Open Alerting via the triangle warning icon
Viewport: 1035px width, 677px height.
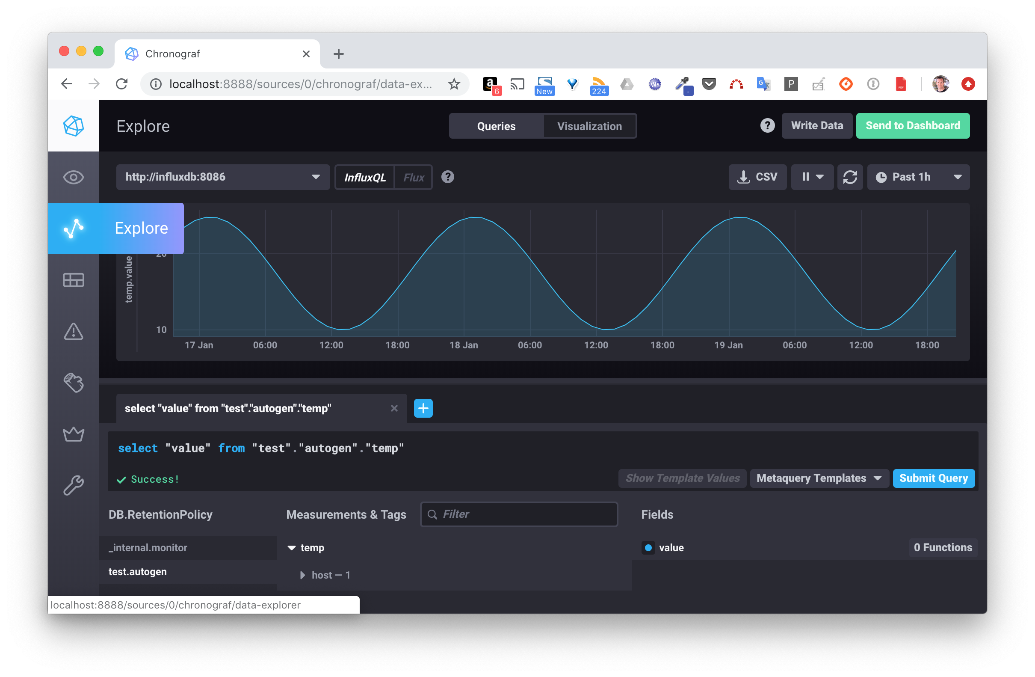click(74, 332)
